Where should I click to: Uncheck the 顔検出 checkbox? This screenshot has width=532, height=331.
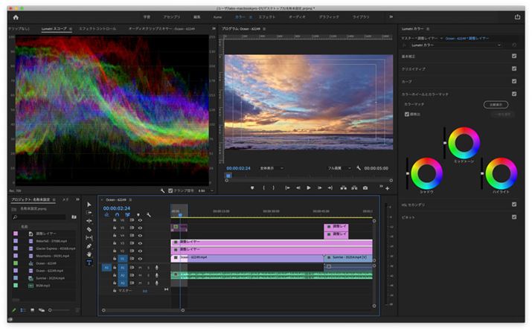pos(406,114)
